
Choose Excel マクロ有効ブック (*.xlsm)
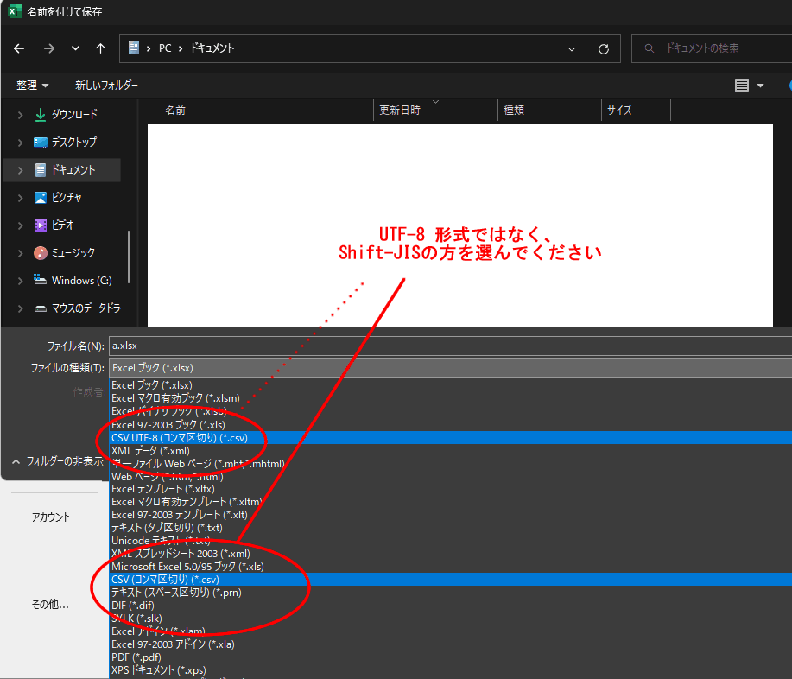[450, 398]
